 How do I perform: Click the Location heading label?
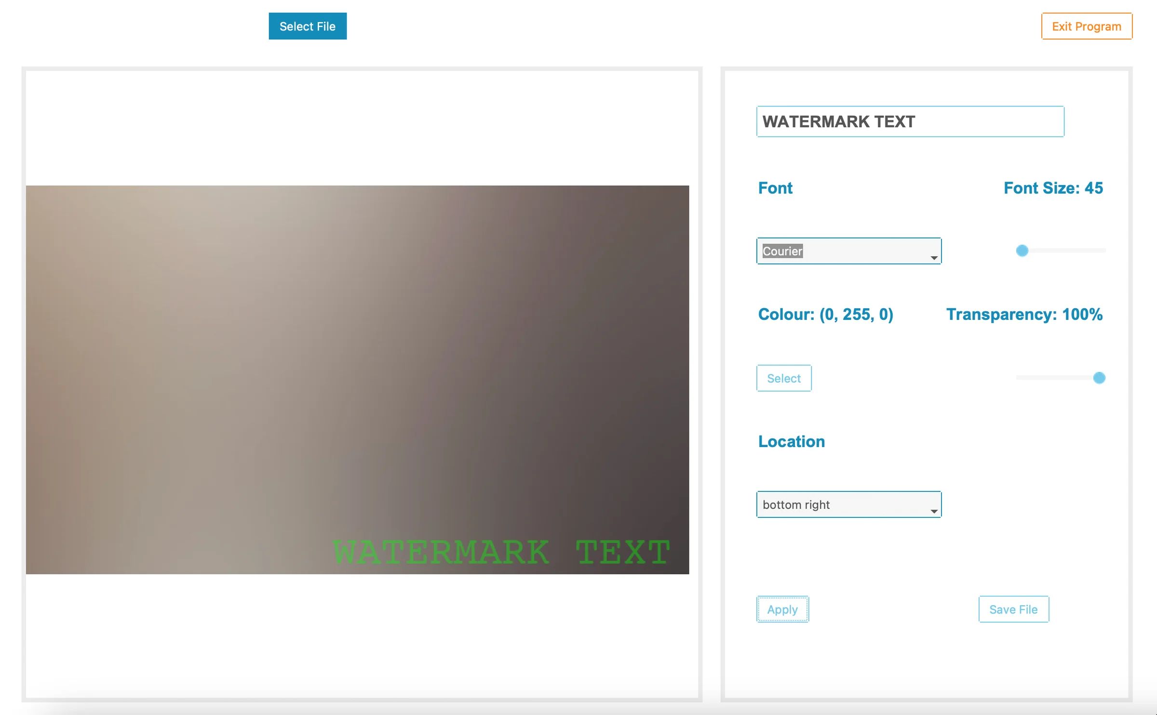click(791, 441)
